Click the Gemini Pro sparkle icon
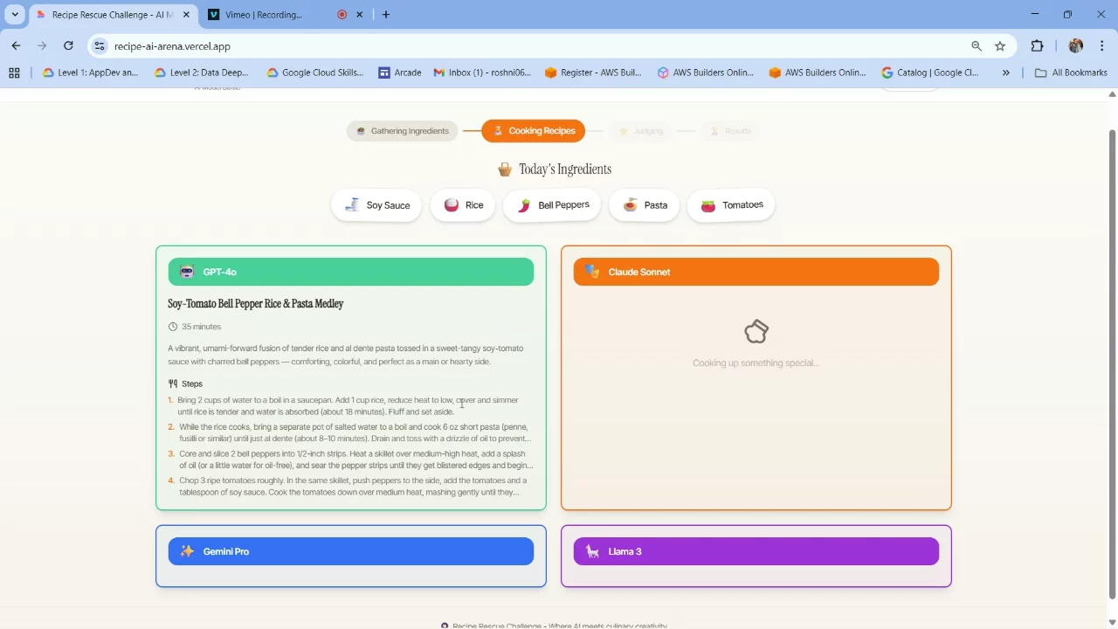Screen dimensions: 1118x629 [x=187, y=551]
